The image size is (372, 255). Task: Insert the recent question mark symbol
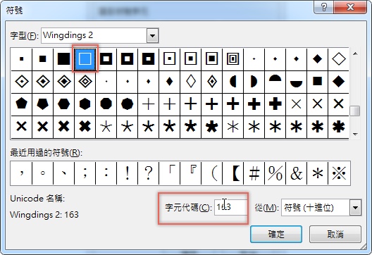pyautogui.click(x=148, y=173)
